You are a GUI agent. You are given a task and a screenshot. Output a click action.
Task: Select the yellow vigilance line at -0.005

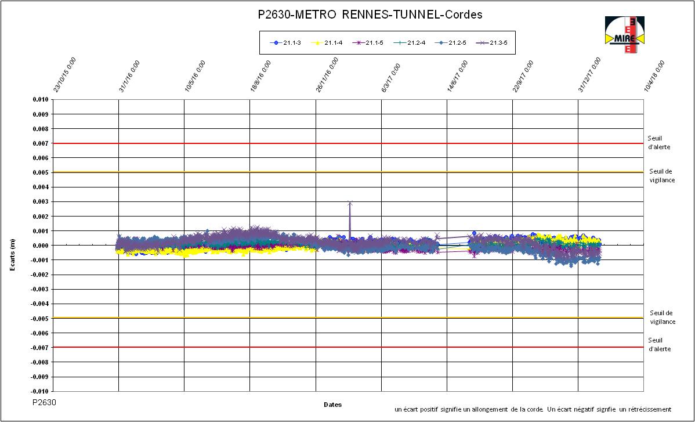[x=348, y=318]
